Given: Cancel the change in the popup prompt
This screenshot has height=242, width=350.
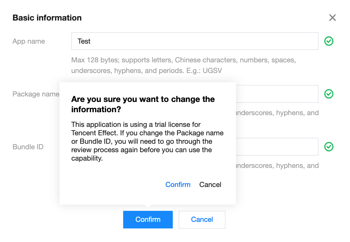Looking at the screenshot, I should (x=210, y=184).
